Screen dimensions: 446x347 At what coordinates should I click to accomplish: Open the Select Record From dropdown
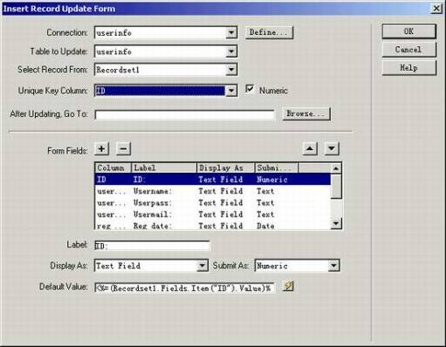(x=231, y=70)
